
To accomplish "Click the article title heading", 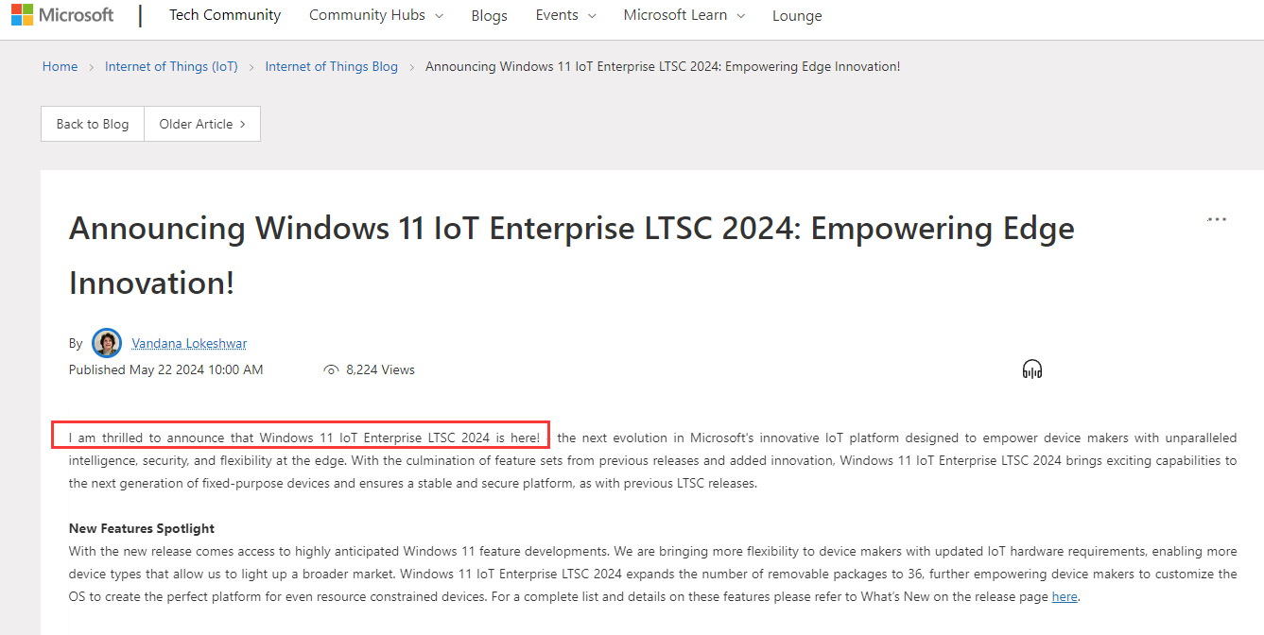I will [x=572, y=255].
